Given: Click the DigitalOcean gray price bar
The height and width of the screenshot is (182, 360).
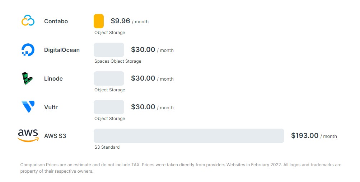Looking at the screenshot, I should [109, 50].
